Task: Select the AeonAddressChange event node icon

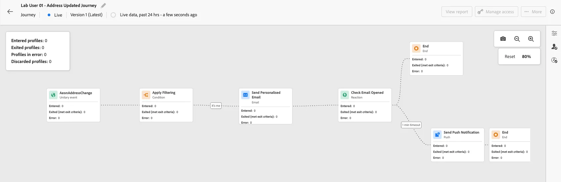Action: [53, 95]
